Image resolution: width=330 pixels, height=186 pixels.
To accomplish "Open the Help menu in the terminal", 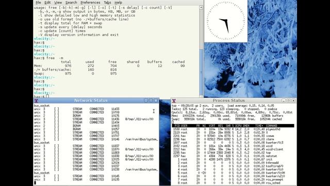I will [x=118, y=3].
